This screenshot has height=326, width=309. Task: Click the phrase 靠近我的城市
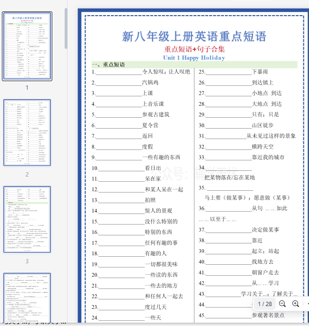pyautogui.click(x=268, y=158)
